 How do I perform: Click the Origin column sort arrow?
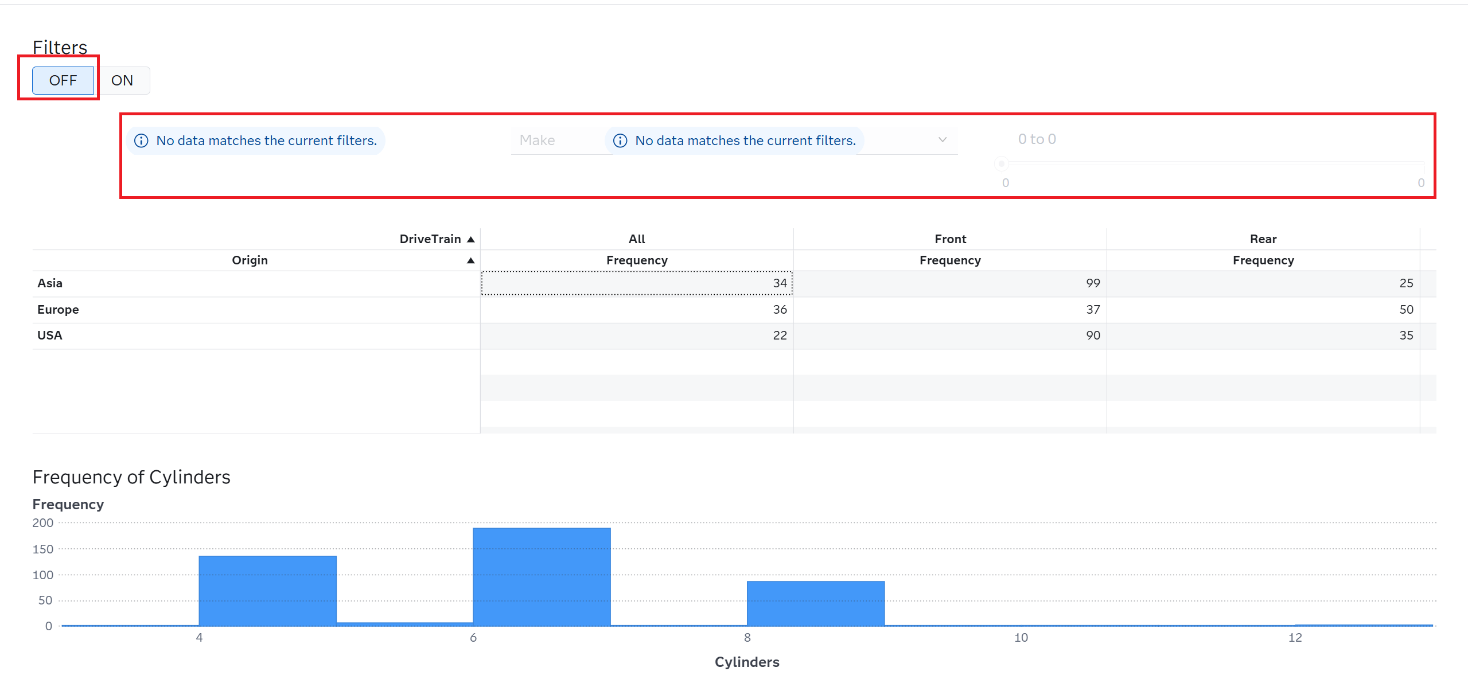point(470,260)
